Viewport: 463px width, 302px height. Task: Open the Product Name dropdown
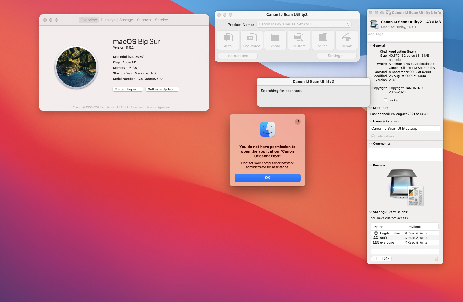tap(304, 24)
